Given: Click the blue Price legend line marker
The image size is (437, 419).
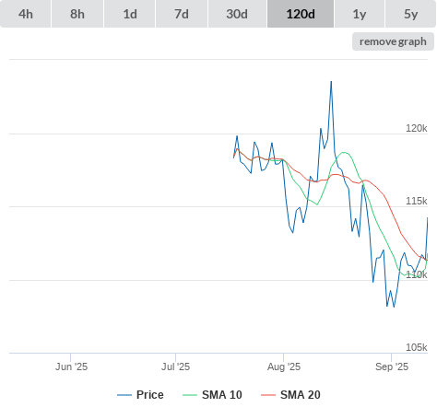Looking at the screenshot, I should (124, 395).
